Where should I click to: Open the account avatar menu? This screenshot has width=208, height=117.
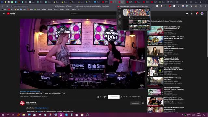(202, 14)
